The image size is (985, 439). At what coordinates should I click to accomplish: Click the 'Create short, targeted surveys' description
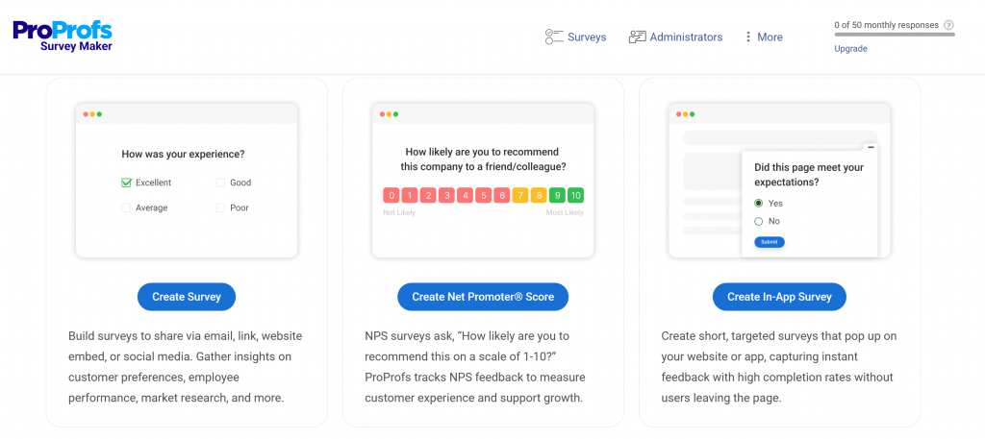[x=779, y=367]
